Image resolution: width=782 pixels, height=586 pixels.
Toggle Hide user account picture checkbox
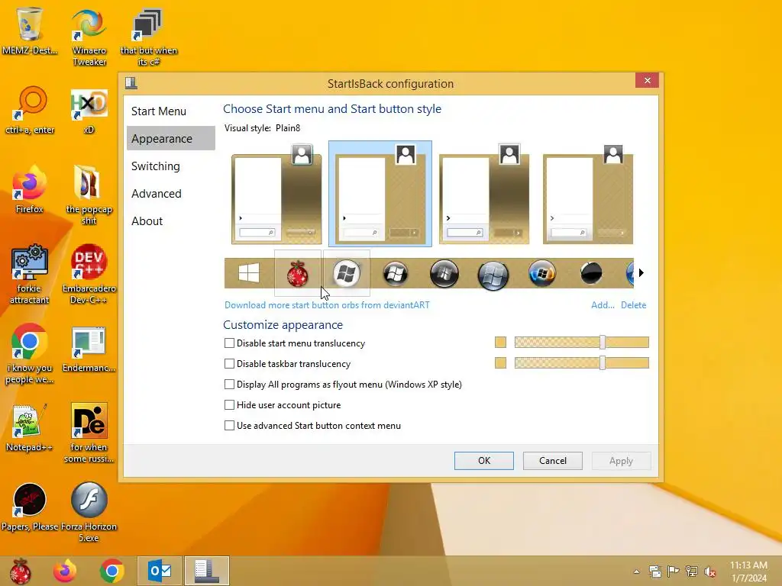[229, 404]
